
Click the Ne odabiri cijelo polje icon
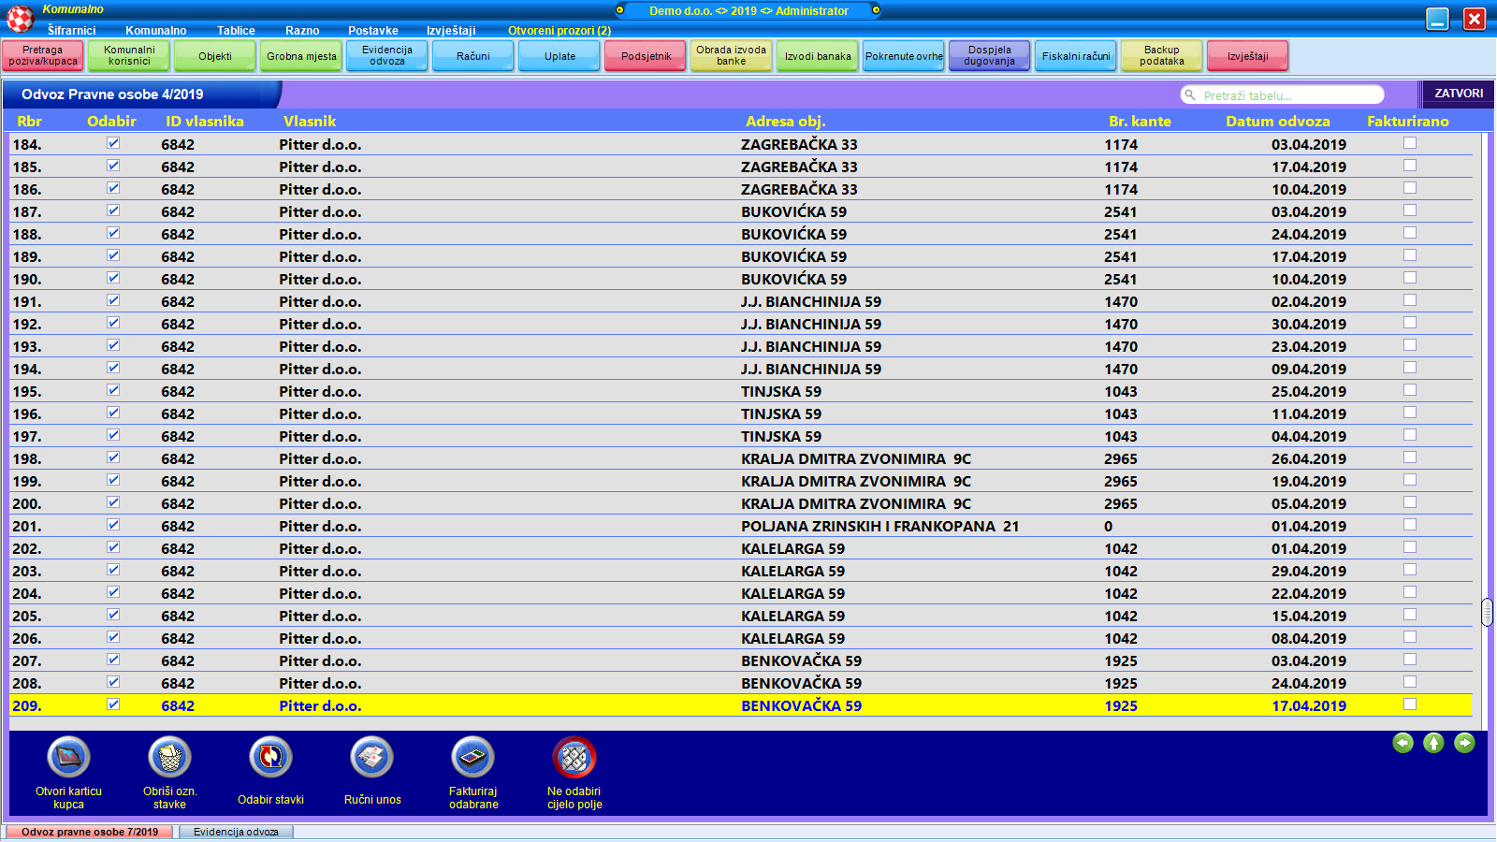click(574, 758)
